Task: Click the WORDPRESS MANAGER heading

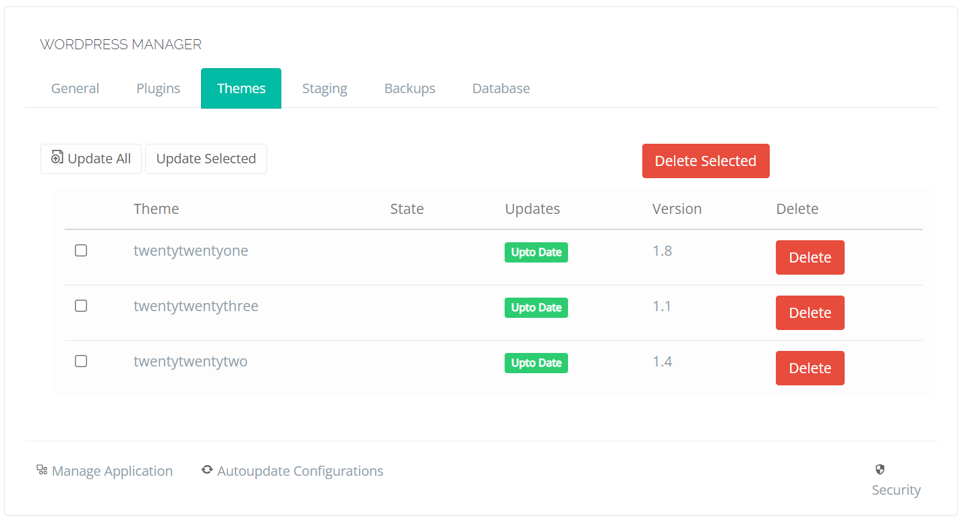Action: point(121,45)
